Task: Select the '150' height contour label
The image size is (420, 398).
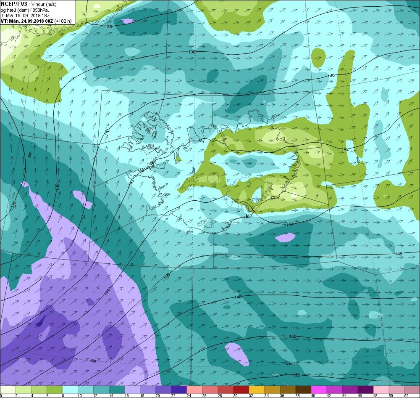Action: 293,337
